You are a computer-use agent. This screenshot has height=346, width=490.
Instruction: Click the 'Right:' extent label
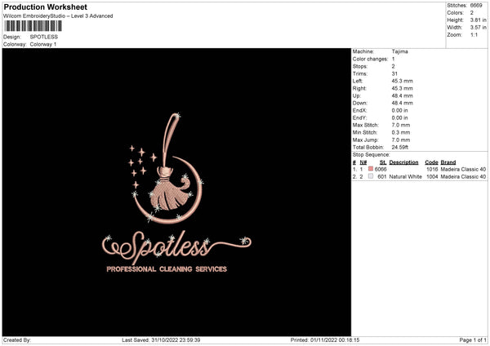(x=359, y=88)
